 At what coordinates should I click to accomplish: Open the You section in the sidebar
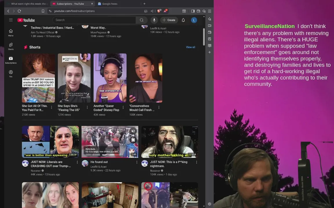click(x=11, y=74)
